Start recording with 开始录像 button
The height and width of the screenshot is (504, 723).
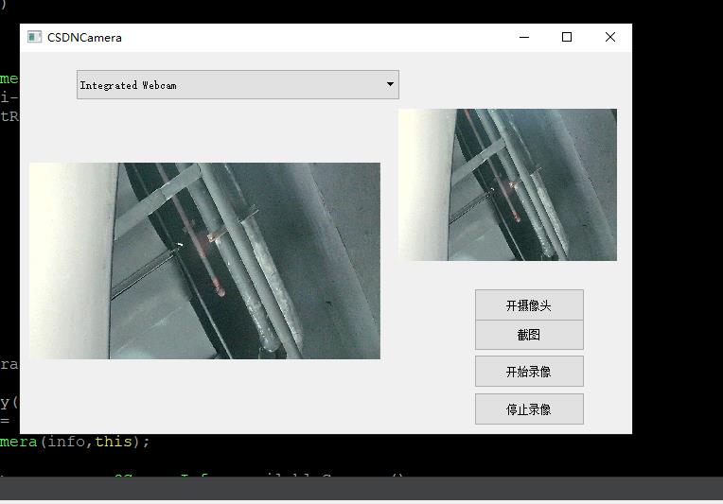(x=529, y=372)
